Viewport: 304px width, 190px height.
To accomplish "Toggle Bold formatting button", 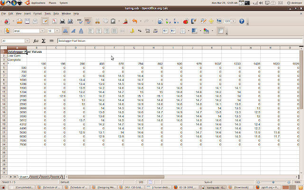I will click(65, 31).
